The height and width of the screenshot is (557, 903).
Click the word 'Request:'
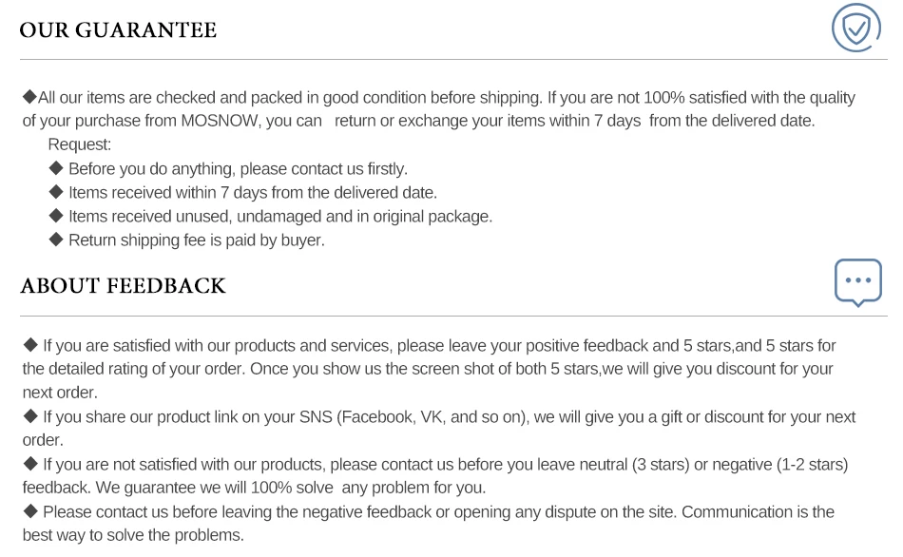click(80, 144)
